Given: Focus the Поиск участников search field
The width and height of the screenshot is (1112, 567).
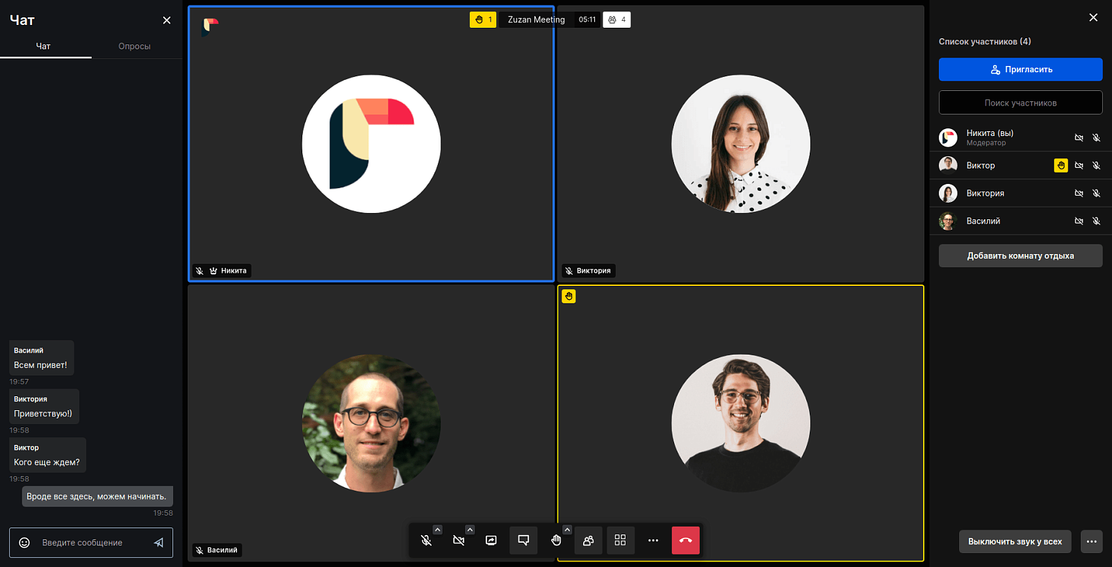Looking at the screenshot, I should 1021,103.
